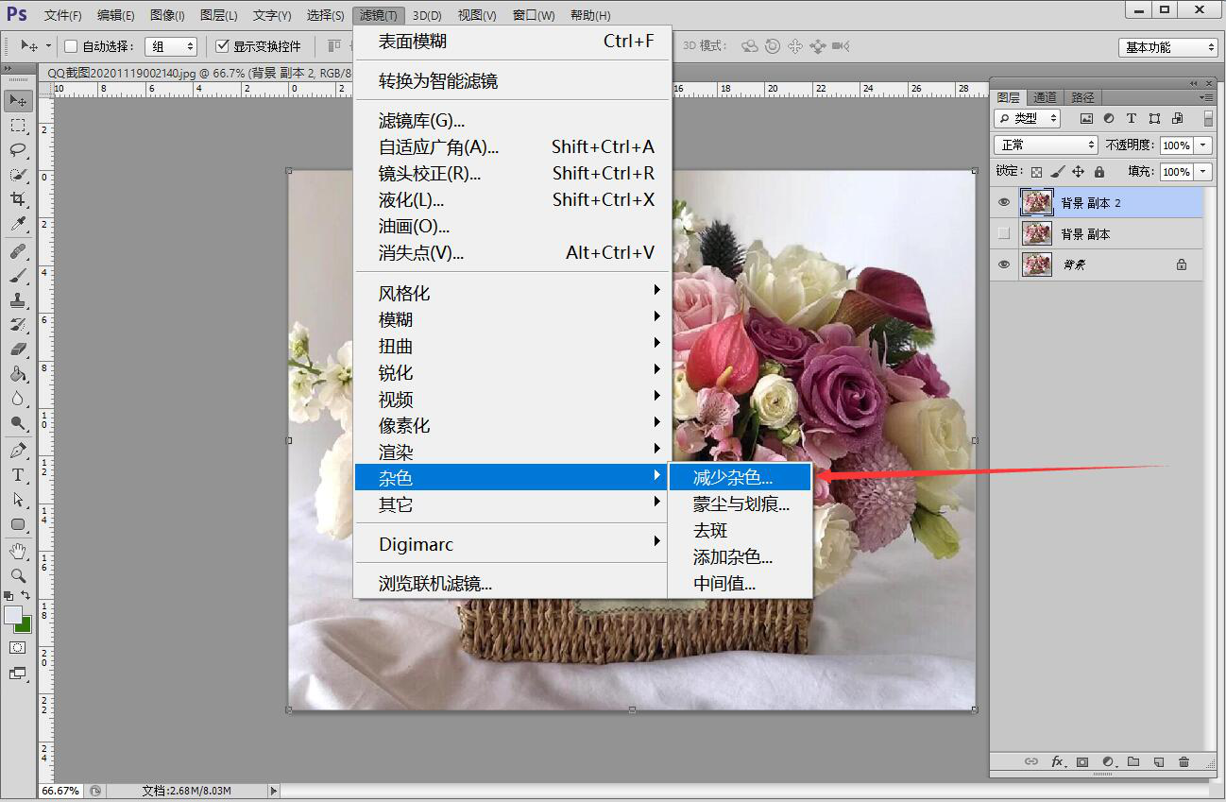The height and width of the screenshot is (802, 1226).
Task: Select the Rectangular Marquee tool
Action: pos(18,126)
